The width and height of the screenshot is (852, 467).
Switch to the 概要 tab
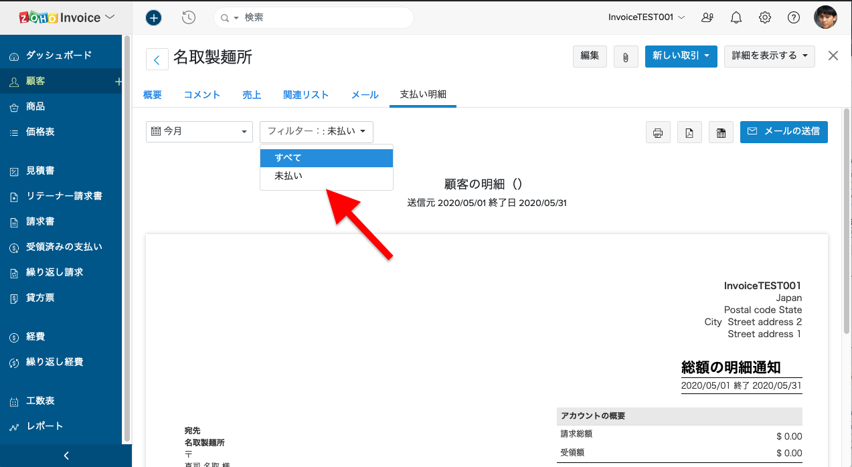click(153, 95)
